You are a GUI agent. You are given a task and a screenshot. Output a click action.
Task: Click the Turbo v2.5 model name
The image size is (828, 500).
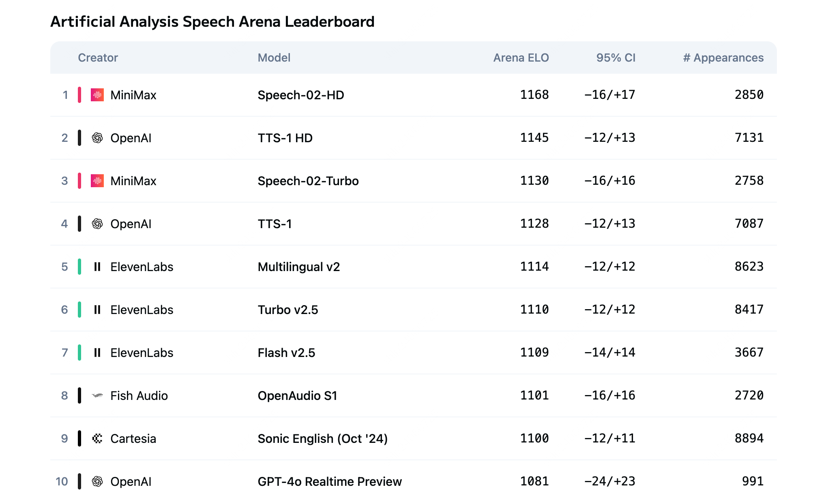coord(288,310)
